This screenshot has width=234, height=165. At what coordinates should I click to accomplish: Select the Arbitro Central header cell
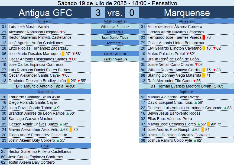coord(115,21)
